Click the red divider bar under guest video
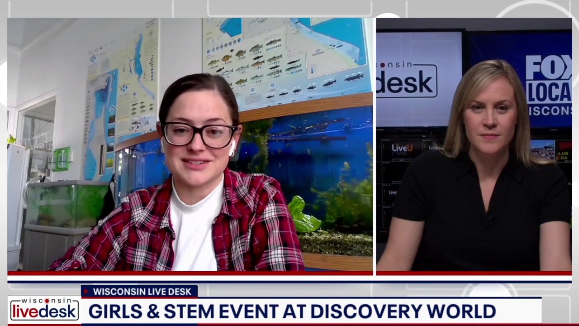579x326 pixels. click(190, 273)
